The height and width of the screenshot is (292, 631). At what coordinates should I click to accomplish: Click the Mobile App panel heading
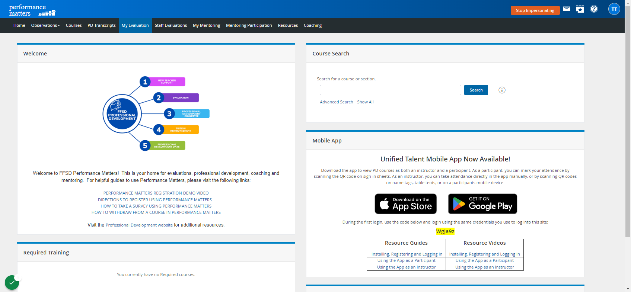(x=327, y=141)
